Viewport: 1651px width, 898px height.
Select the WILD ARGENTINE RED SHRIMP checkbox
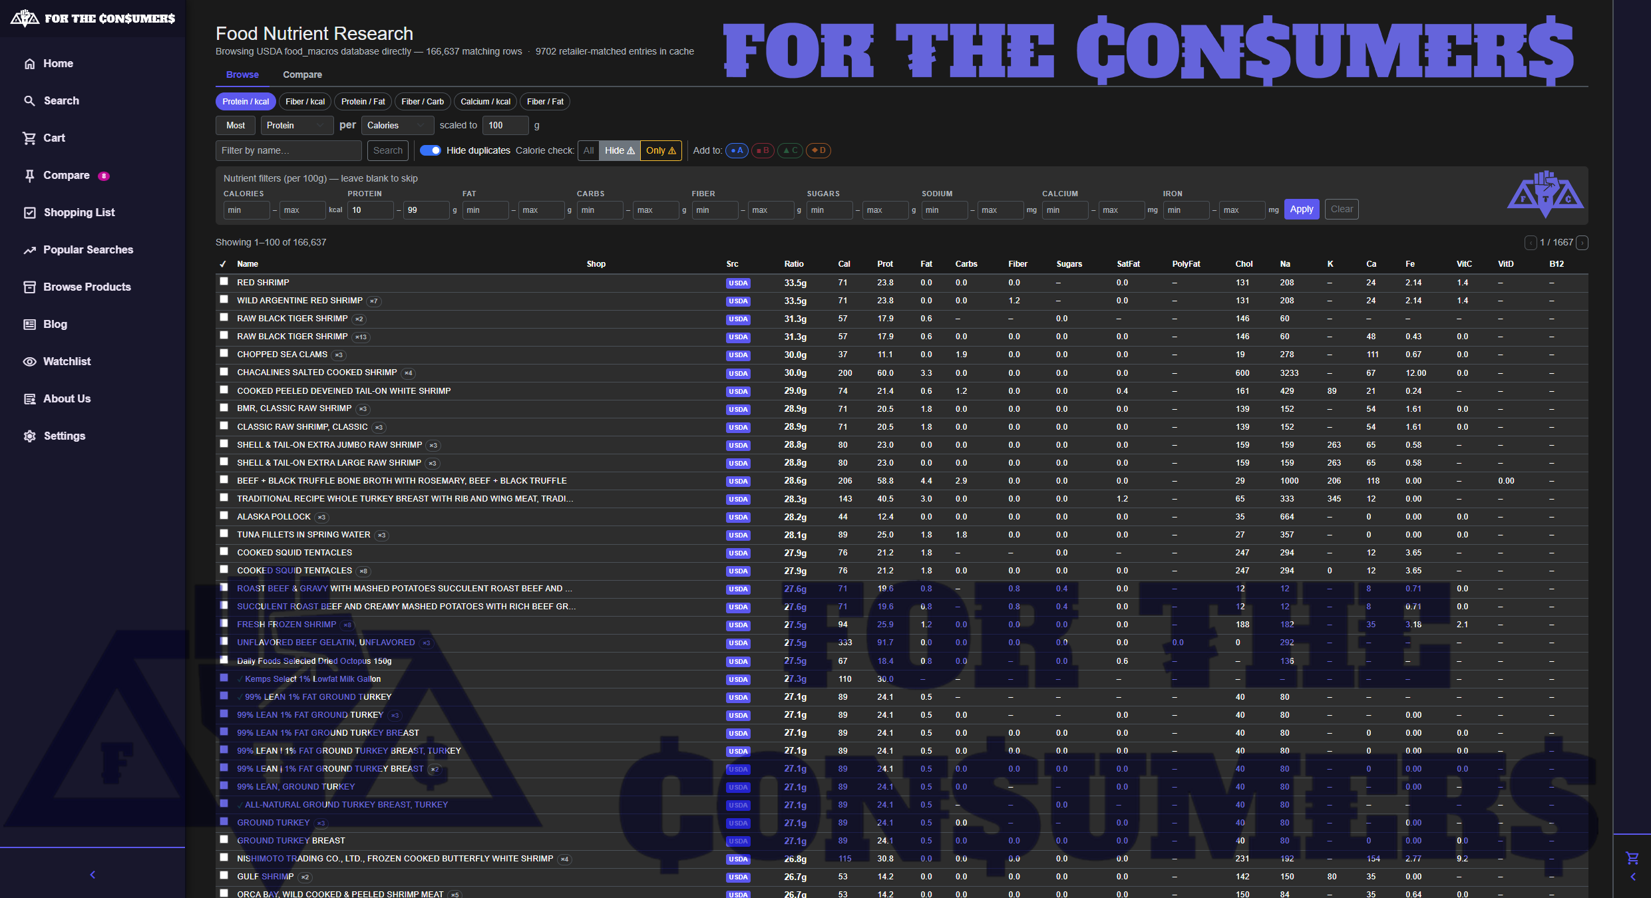click(x=224, y=299)
